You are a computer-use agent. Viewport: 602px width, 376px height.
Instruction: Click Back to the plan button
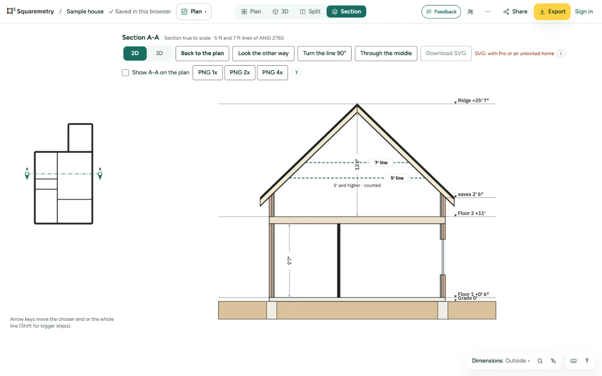coord(203,54)
